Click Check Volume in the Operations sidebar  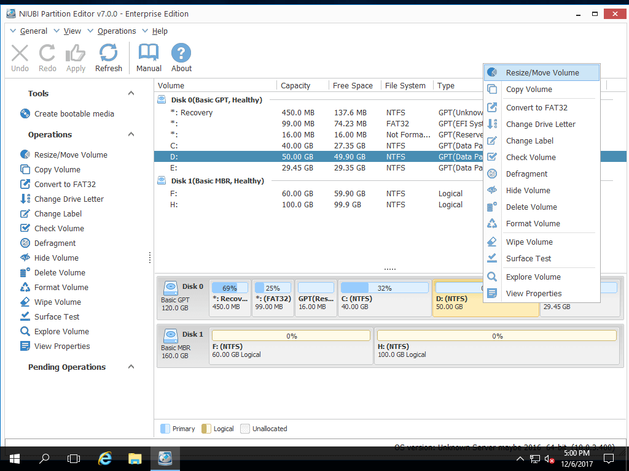60,228
